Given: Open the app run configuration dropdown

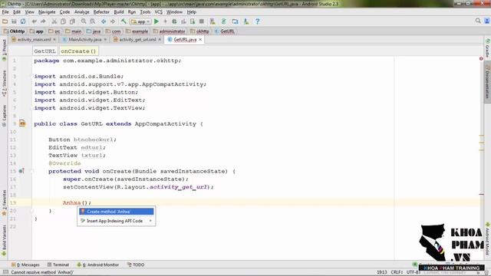Looking at the screenshot, I should [x=140, y=21].
